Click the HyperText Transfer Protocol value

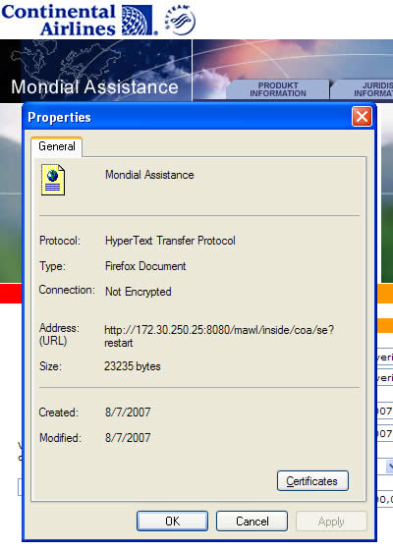pos(170,241)
